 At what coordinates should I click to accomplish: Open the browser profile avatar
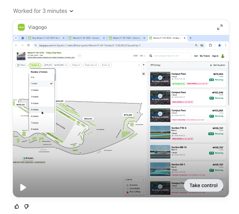pos(219,45)
